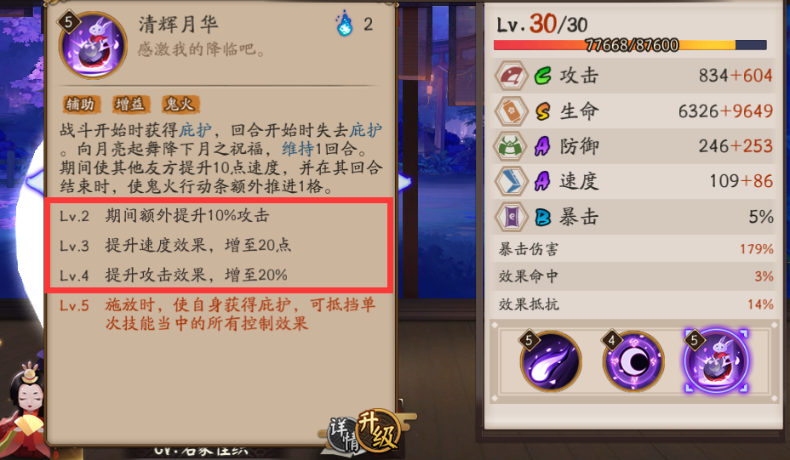Open the 详情 details button
Image resolution: width=790 pixels, height=460 pixels.
click(x=344, y=434)
